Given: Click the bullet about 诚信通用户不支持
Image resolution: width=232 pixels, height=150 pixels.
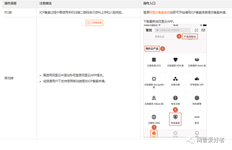Looking at the screenshot, I should click(x=74, y=81).
